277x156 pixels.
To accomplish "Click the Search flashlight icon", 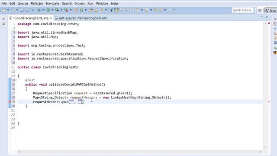I will click(x=102, y=10).
